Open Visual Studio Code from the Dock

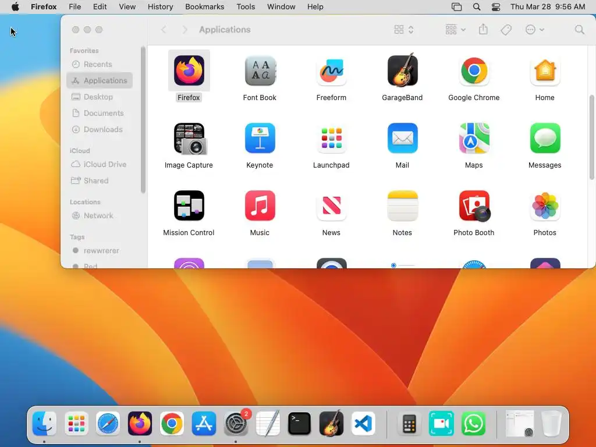point(363,423)
